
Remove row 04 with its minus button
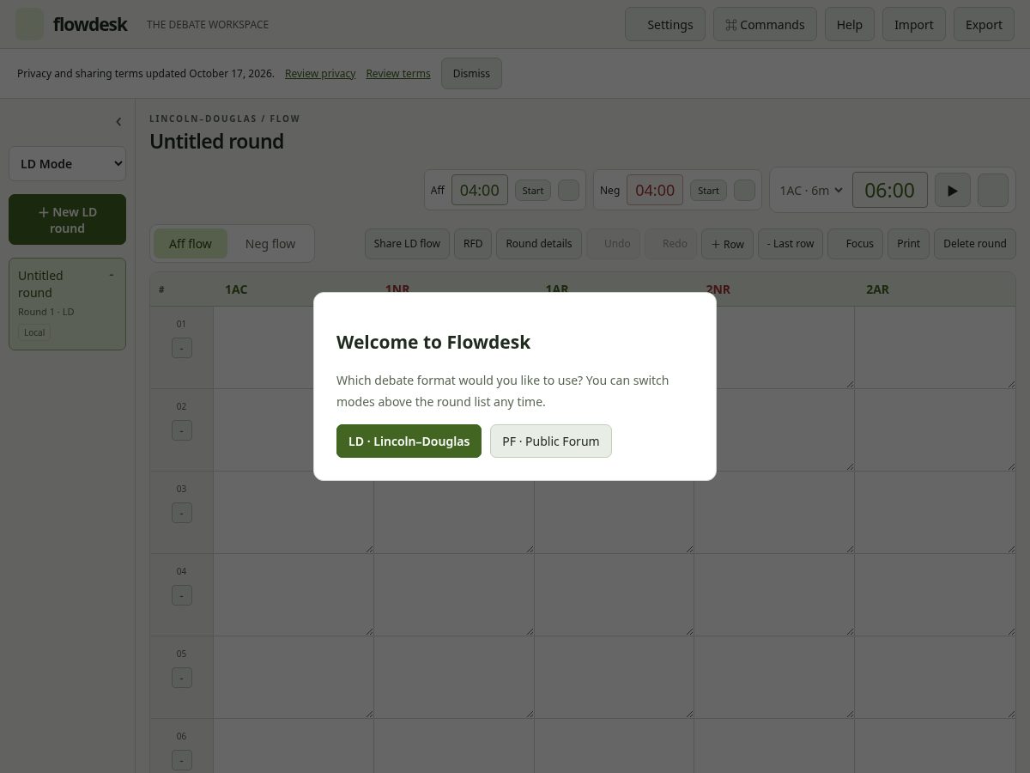(x=182, y=595)
